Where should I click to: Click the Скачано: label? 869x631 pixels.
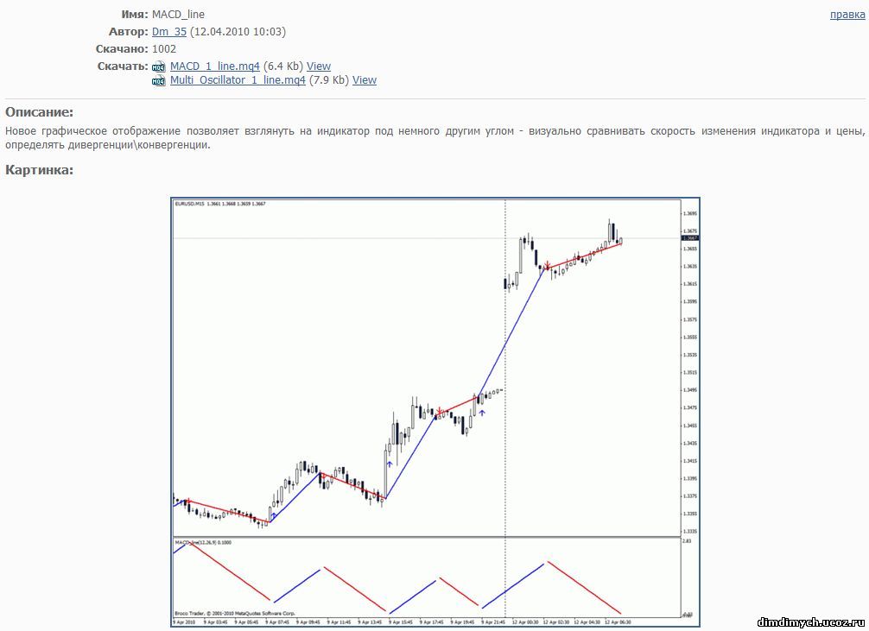coord(122,48)
